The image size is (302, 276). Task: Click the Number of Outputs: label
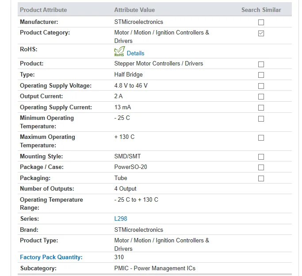(x=47, y=188)
